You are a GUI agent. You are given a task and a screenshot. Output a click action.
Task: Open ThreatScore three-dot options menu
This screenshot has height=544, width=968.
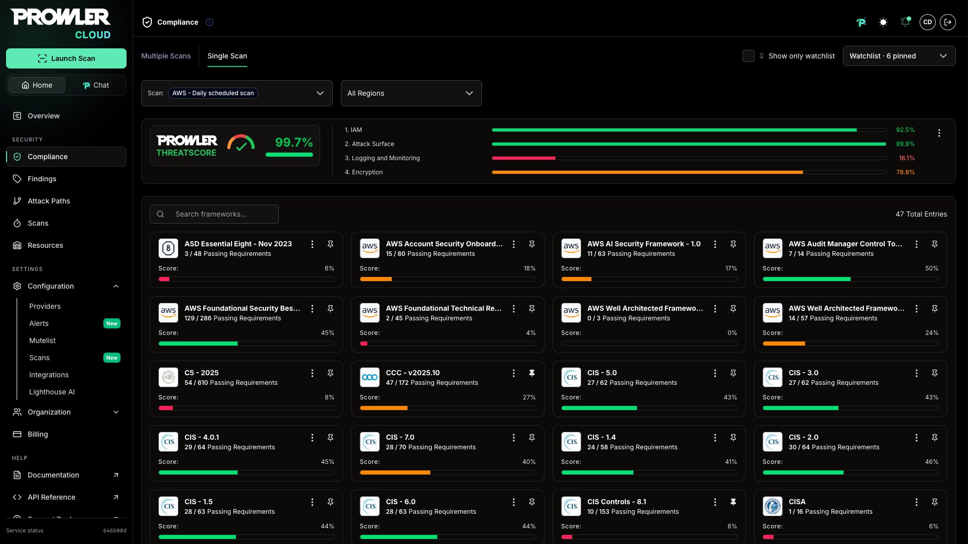point(939,133)
